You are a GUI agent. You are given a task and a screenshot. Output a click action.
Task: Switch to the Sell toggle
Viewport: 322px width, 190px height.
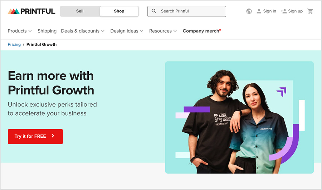pyautogui.click(x=80, y=11)
